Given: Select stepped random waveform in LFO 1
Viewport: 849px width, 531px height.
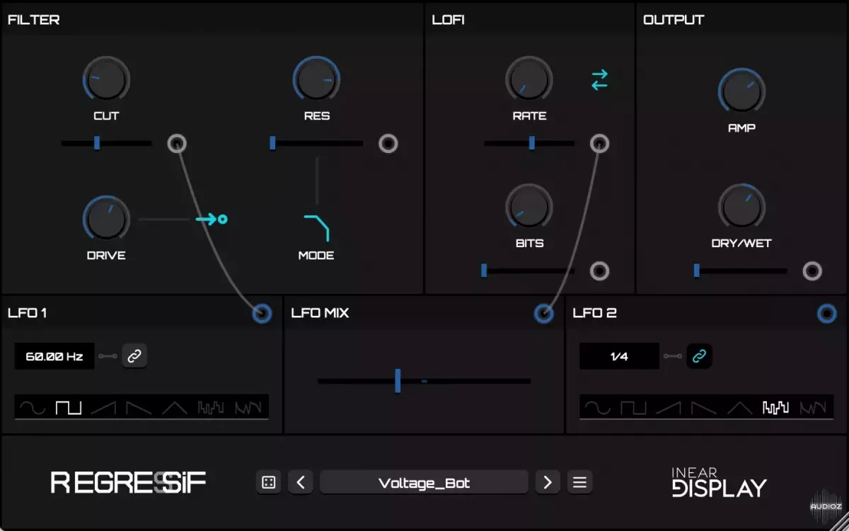Looking at the screenshot, I should pyautogui.click(x=211, y=407).
